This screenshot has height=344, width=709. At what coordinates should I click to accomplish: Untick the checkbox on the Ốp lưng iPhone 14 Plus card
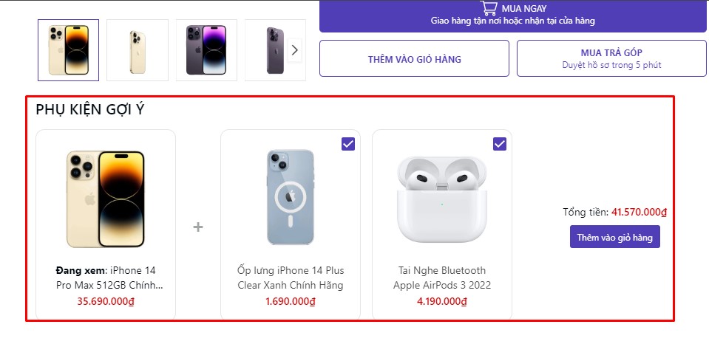click(348, 144)
